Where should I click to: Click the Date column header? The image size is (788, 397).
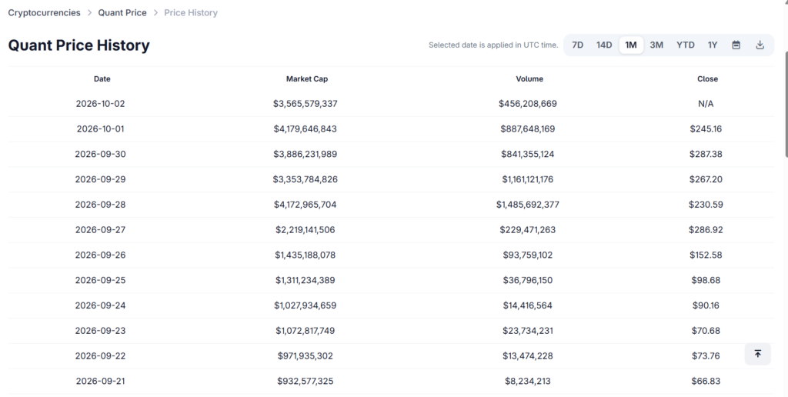coord(102,79)
